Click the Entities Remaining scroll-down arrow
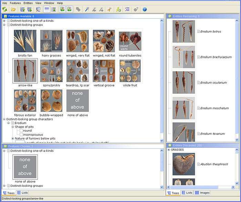 tap(237, 140)
